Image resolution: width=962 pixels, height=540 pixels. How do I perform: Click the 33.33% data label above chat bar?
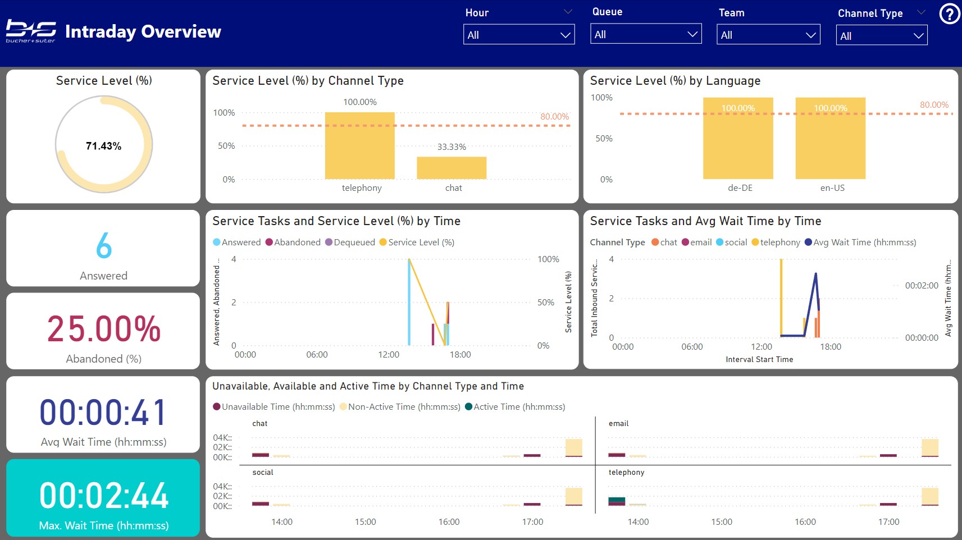tap(452, 147)
